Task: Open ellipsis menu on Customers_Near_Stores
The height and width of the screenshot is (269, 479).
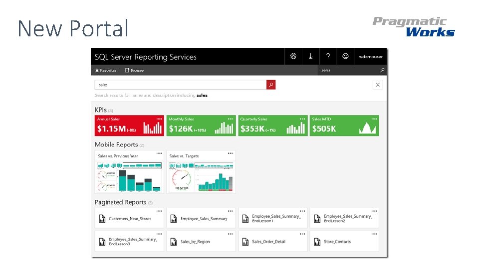Action: tap(159, 211)
